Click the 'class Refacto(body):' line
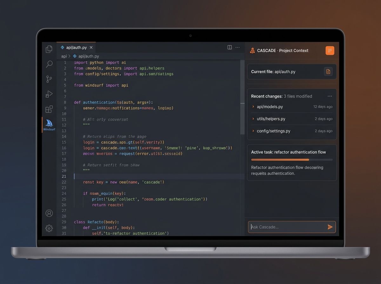381x284 pixels. click(x=97, y=222)
